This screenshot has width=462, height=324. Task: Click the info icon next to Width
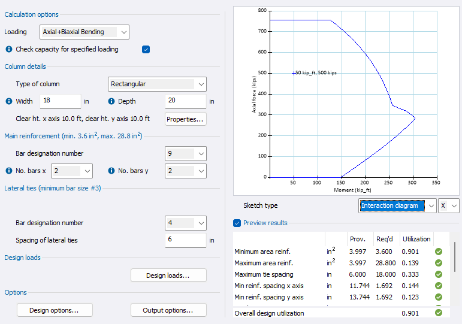tap(9, 101)
